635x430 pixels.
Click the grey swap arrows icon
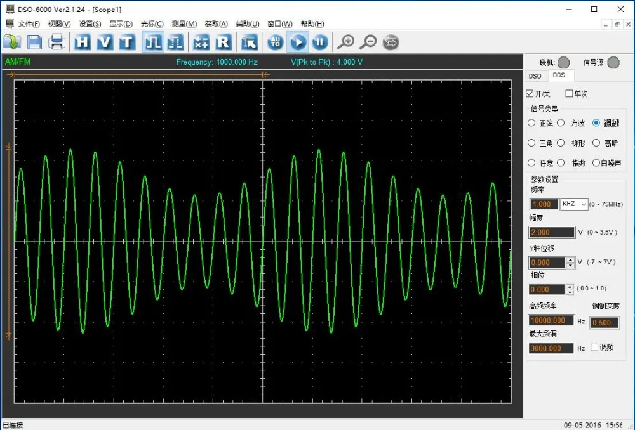(x=391, y=42)
